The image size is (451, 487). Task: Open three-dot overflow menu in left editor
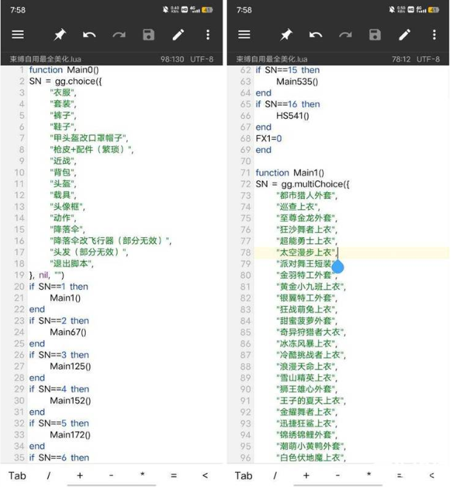[x=208, y=35]
